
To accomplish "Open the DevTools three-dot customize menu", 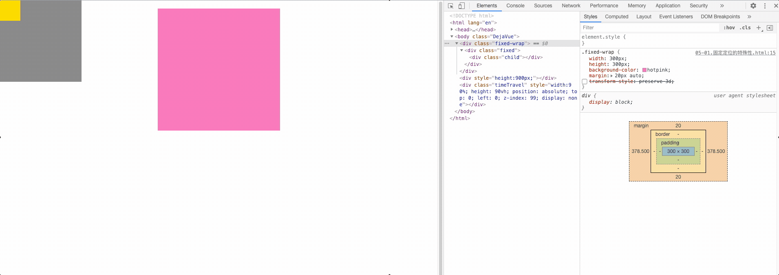I will pyautogui.click(x=765, y=6).
